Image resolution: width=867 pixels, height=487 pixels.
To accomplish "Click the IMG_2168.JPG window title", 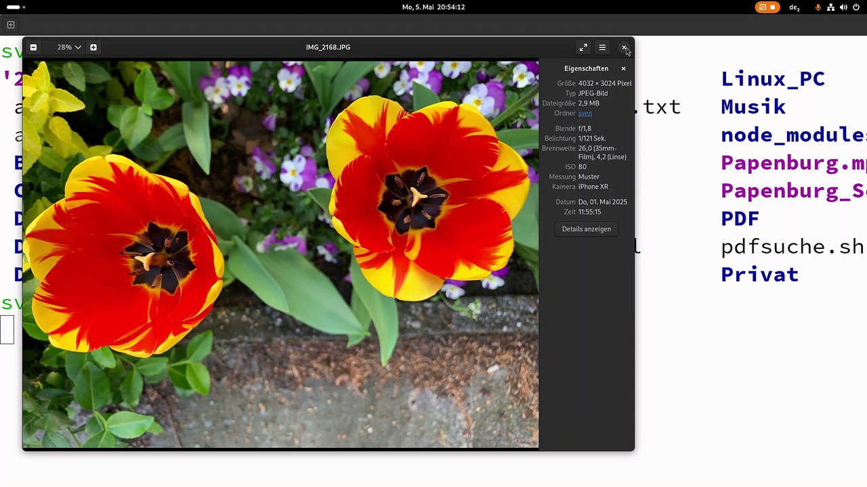I will tap(328, 47).
